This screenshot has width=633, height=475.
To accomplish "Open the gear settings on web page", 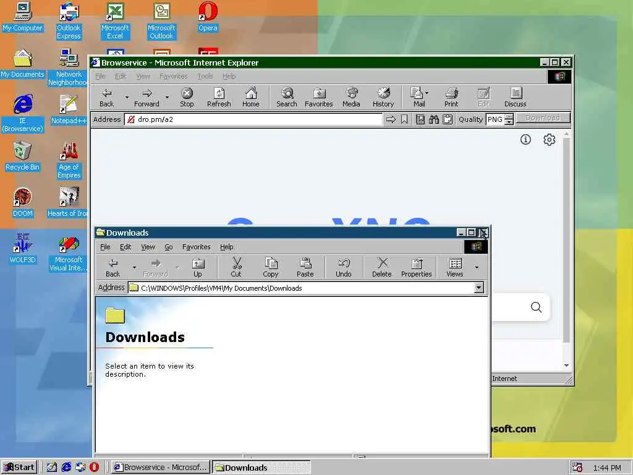I will click(x=549, y=140).
